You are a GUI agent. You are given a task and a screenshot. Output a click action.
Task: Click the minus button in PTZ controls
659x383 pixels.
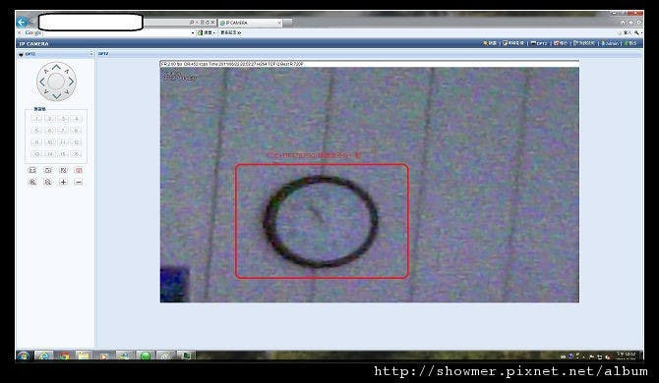(78, 182)
